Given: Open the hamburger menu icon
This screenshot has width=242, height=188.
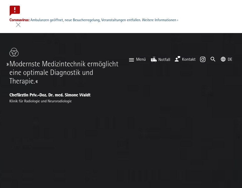Looking at the screenshot, I should [x=131, y=60].
